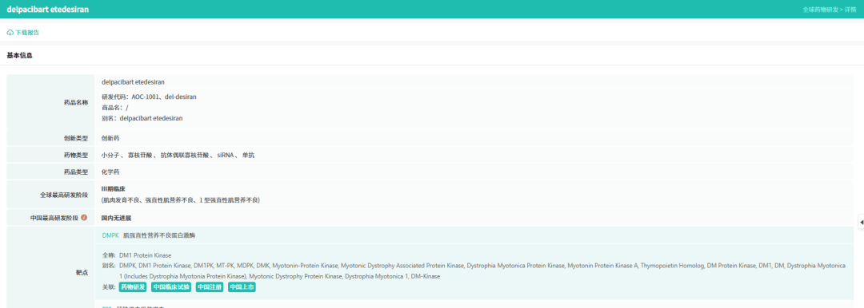Click the DM1 Protein Kinase full name text
Screen dimensions: 864x308
click(145, 255)
